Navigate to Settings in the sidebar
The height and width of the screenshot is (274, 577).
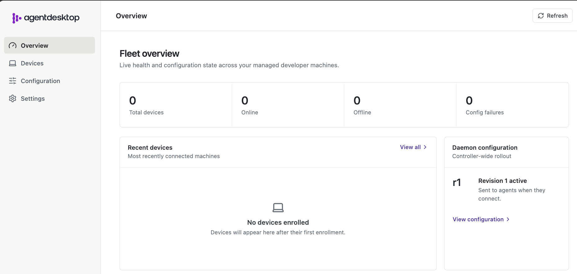tap(49, 99)
